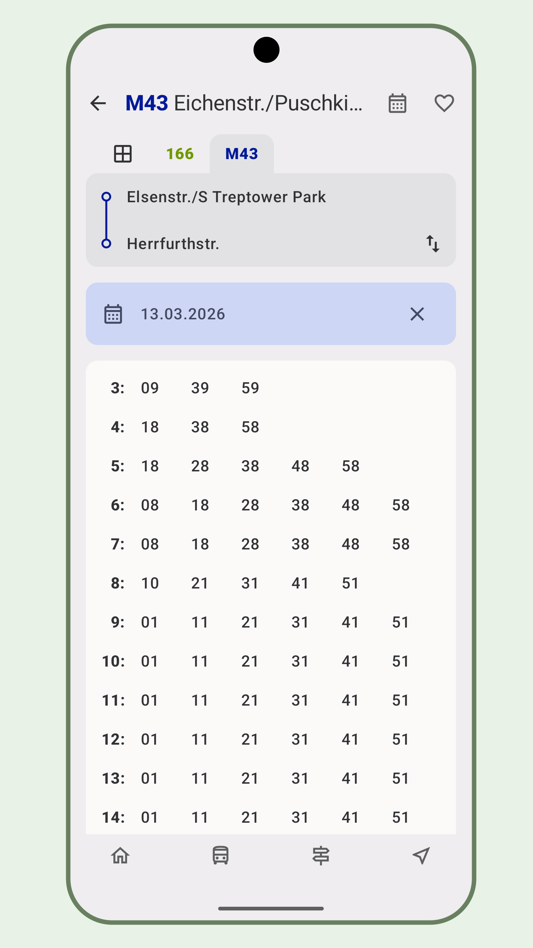533x948 pixels.
Task: Select Elsenstr./S Treptower Park start stop
Action: point(226,197)
